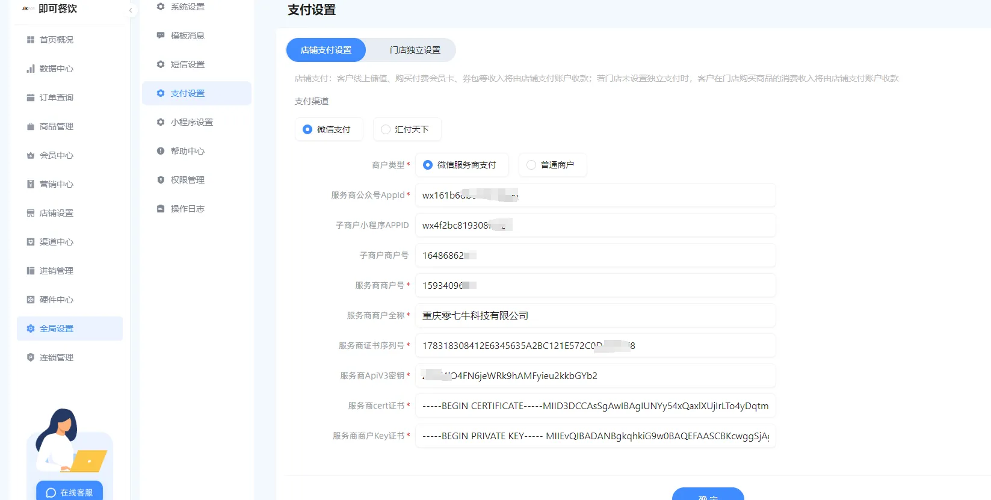Click the 数据中心 bar chart icon

point(31,69)
